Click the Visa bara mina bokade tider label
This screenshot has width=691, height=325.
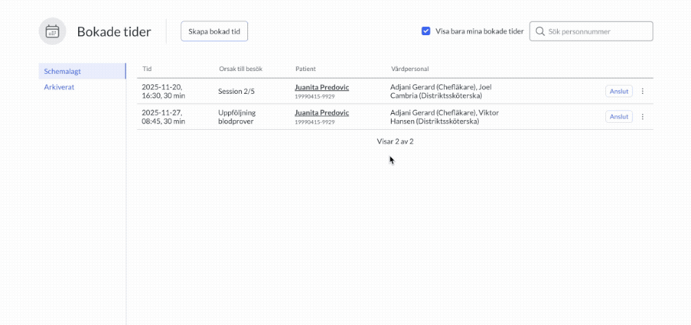point(480,31)
